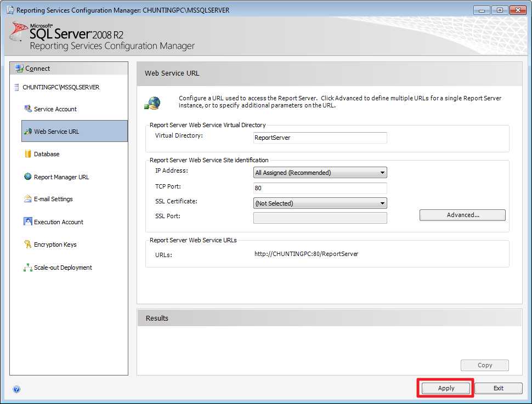532x404 pixels.
Task: Maximize the Configuration Manager window
Action: (500, 10)
